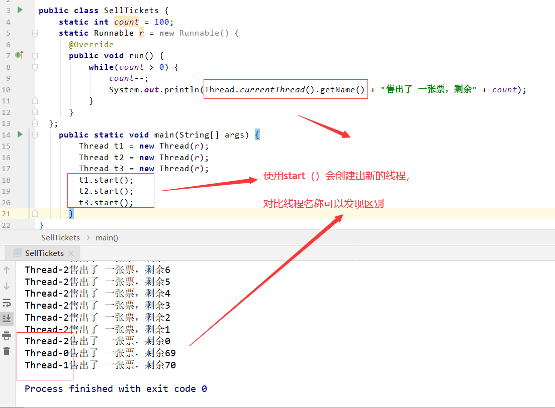Click the Thread-0 console line ending 剩余69
Viewport: 555px width, 408px height.
(x=101, y=353)
